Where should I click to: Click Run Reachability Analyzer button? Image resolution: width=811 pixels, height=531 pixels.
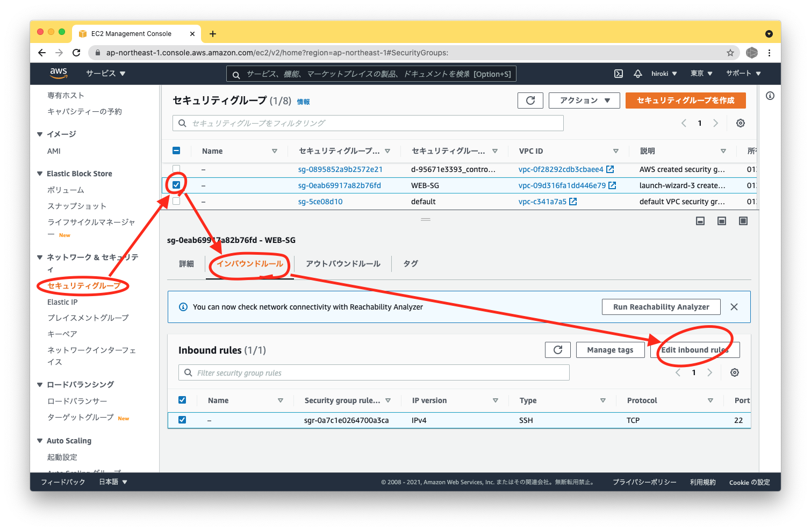click(x=661, y=307)
